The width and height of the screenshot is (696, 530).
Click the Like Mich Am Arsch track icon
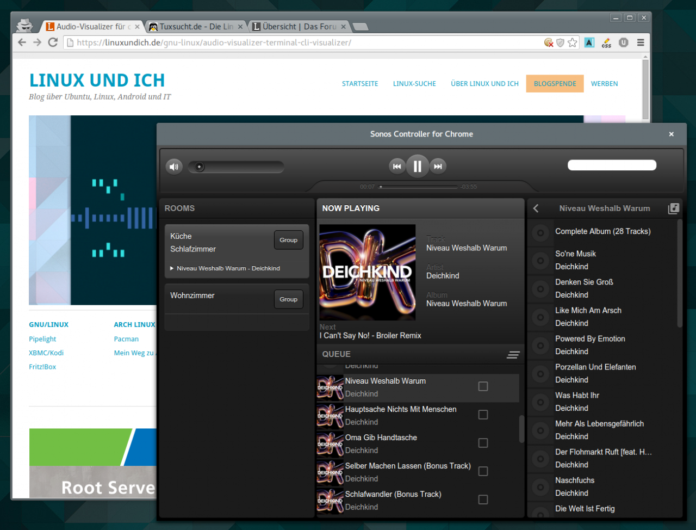click(x=540, y=317)
